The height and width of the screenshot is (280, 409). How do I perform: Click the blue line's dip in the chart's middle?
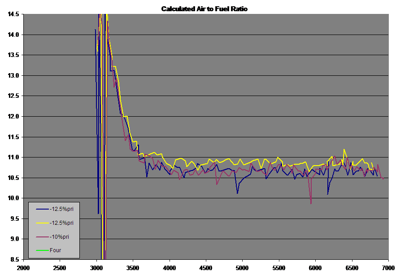tap(237, 193)
